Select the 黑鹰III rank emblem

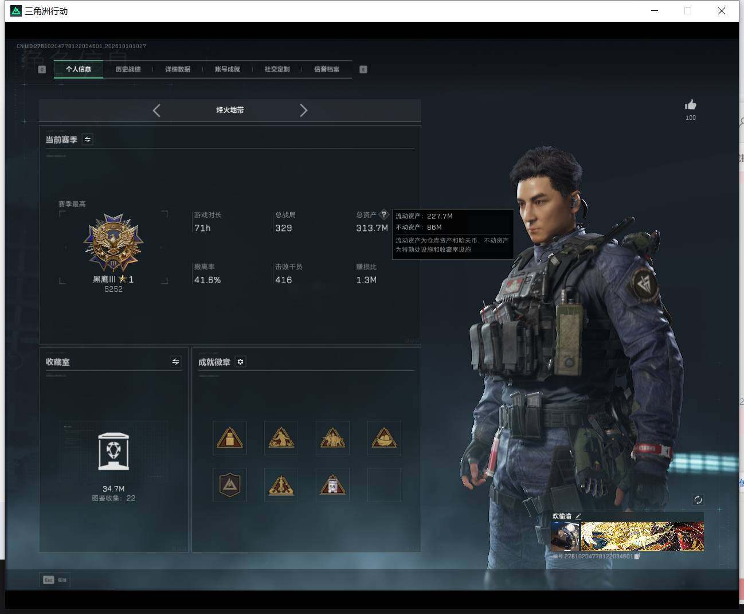[x=113, y=242]
